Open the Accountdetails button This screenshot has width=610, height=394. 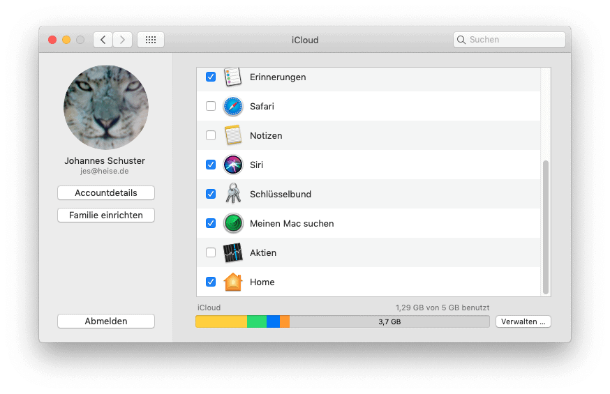tap(106, 193)
